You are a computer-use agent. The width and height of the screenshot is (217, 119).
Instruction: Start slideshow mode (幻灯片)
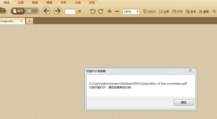pyautogui.click(x=149, y=12)
